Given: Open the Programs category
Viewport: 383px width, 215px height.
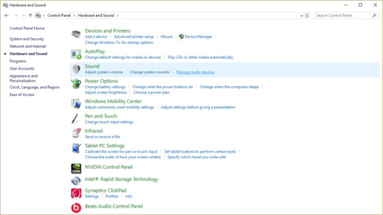Looking at the screenshot, I should coord(18,61).
